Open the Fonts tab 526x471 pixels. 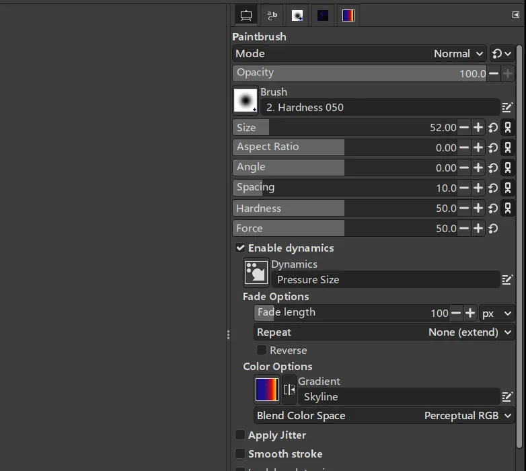pyautogui.click(x=272, y=15)
